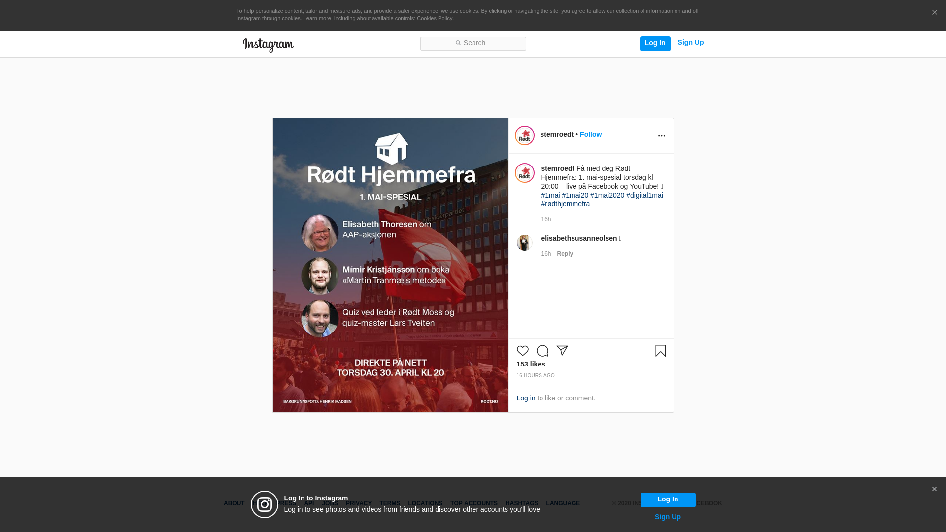Click the Instagram logo in header
The height and width of the screenshot is (532, 946).
click(268, 45)
